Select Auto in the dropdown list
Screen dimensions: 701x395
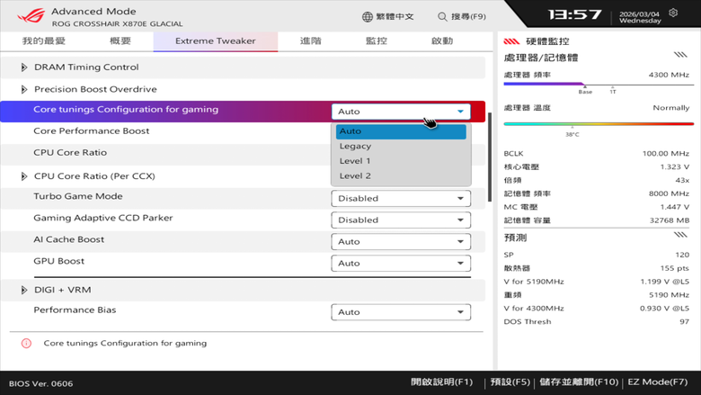(x=401, y=131)
